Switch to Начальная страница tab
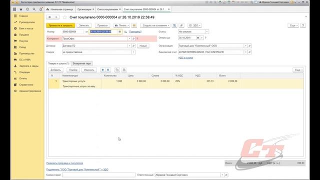Screen dimensions: 320x180 tap(60, 9)
